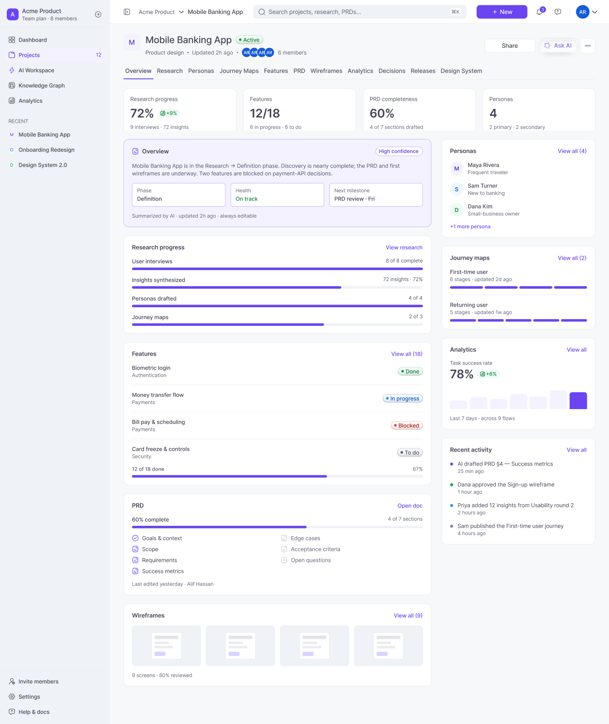The height and width of the screenshot is (724, 609).
Task: Open the first wireframe thumbnail
Action: 166,646
